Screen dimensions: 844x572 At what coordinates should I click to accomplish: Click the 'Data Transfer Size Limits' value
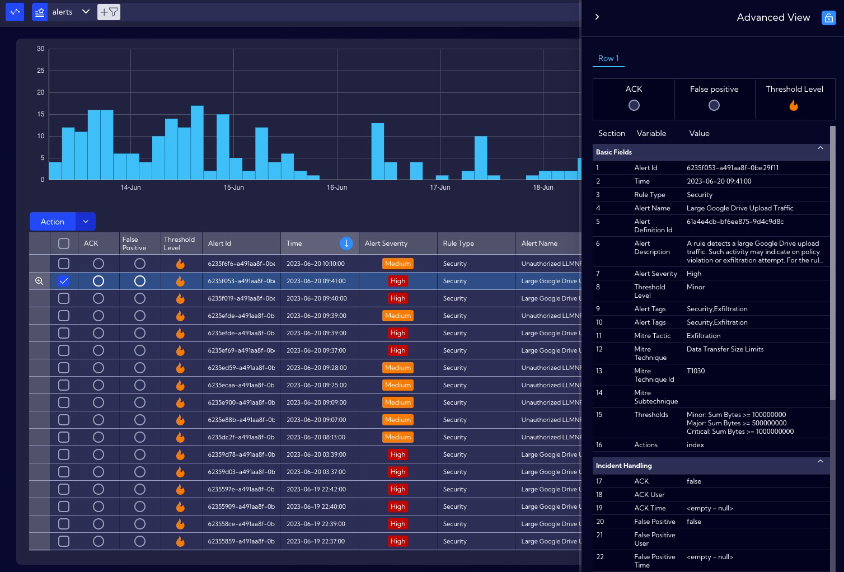(725, 349)
